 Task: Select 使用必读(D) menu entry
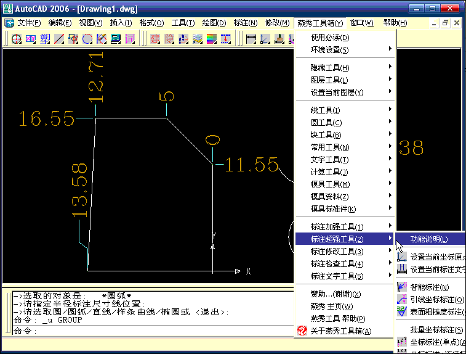[x=345, y=38]
